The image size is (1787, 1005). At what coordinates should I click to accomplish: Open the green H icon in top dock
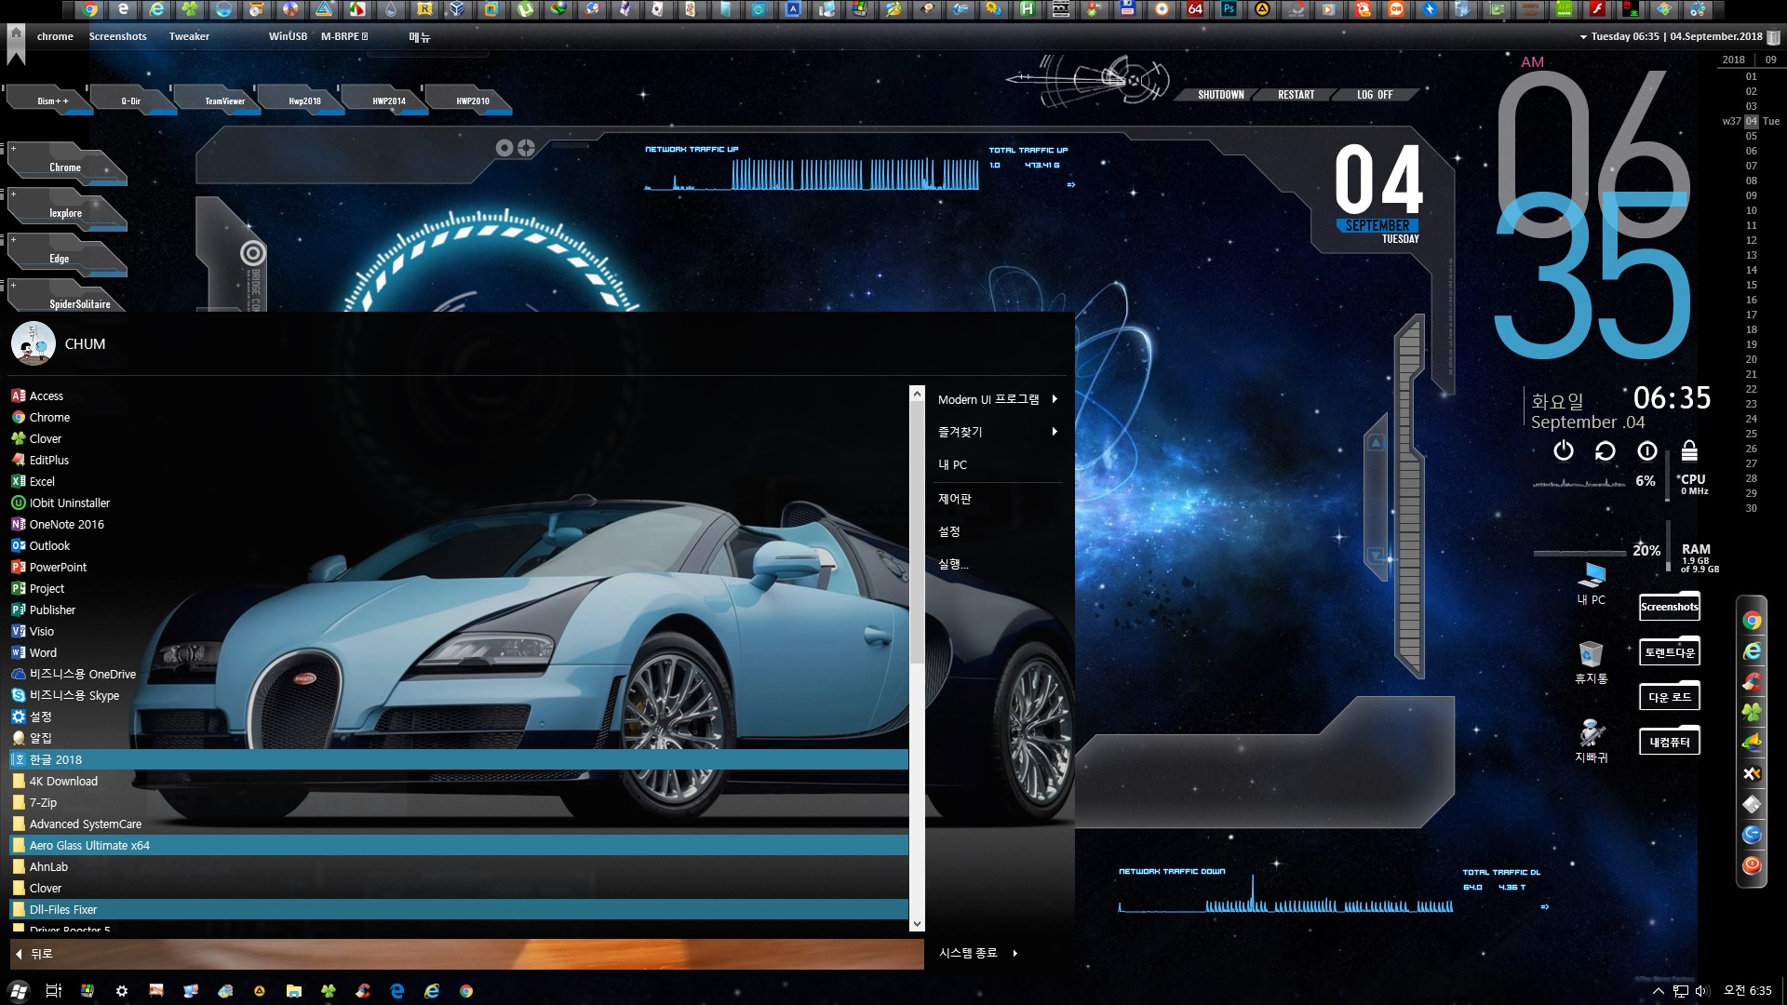click(x=1027, y=9)
